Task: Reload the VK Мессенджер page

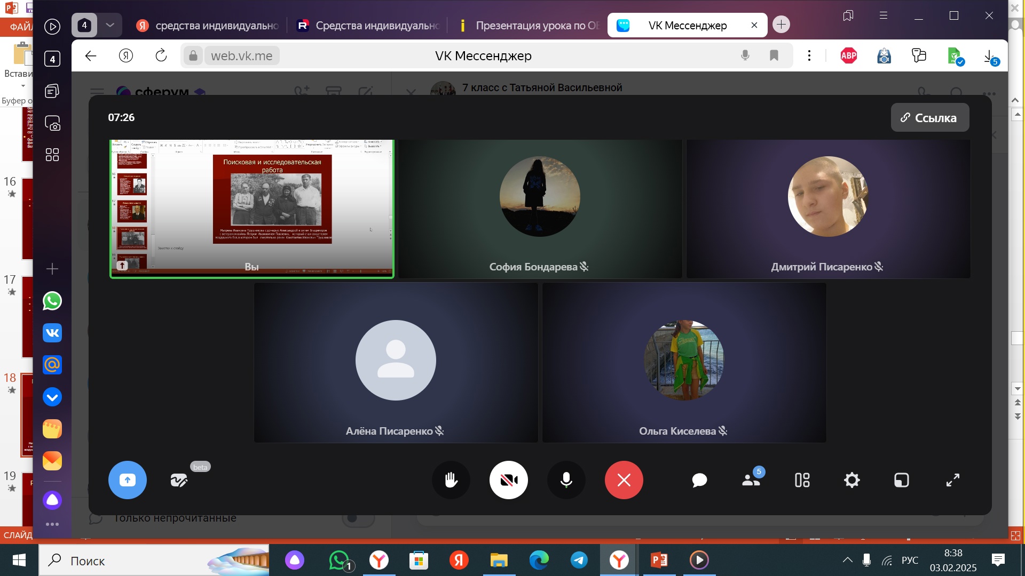Action: tap(161, 55)
